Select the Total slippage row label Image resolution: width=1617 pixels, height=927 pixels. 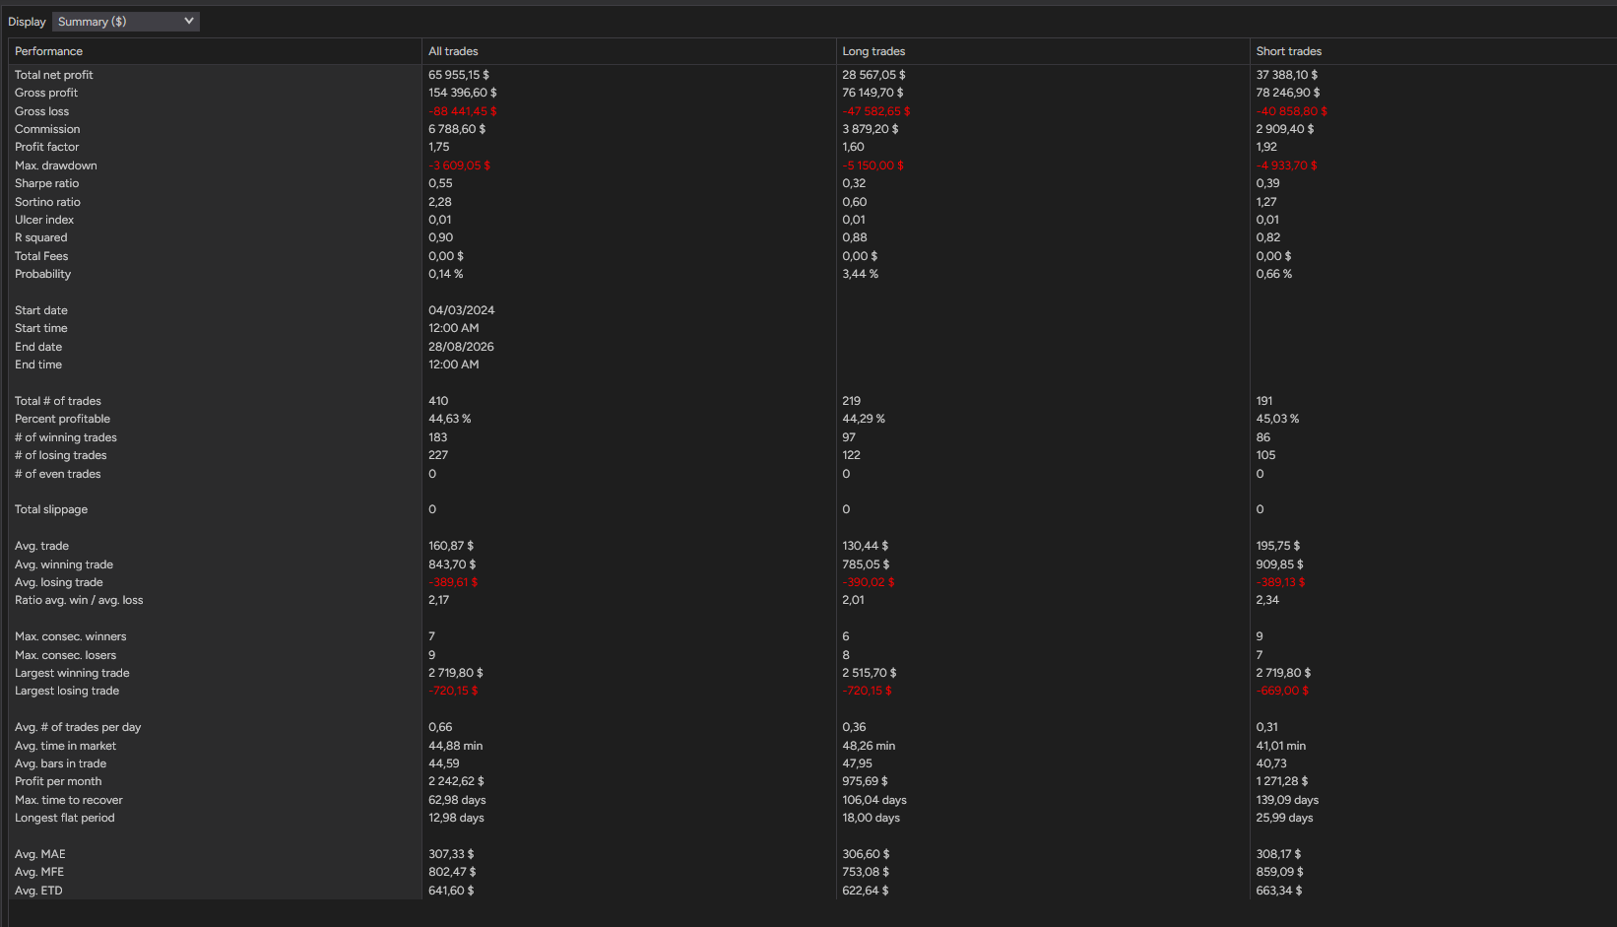point(51,509)
